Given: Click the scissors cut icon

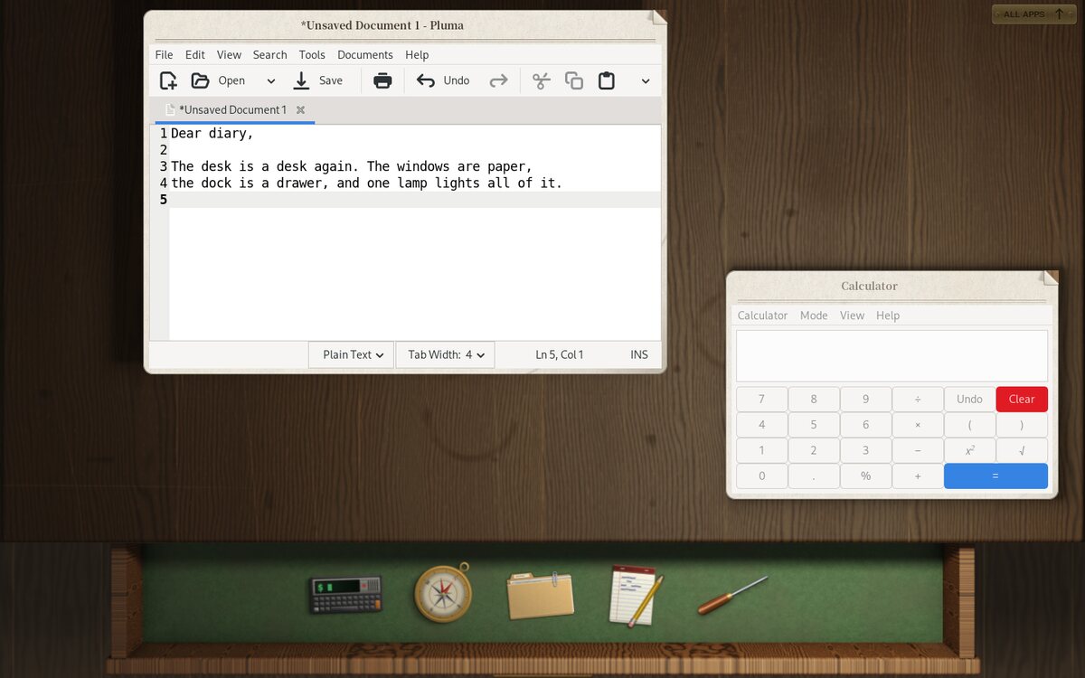Looking at the screenshot, I should (x=541, y=80).
